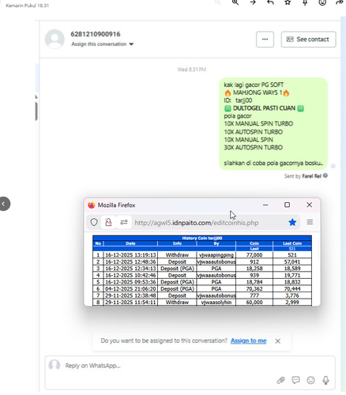Screen dimensions: 346x395
Task: Pin the message with the pin icon
Action: [305, 2]
